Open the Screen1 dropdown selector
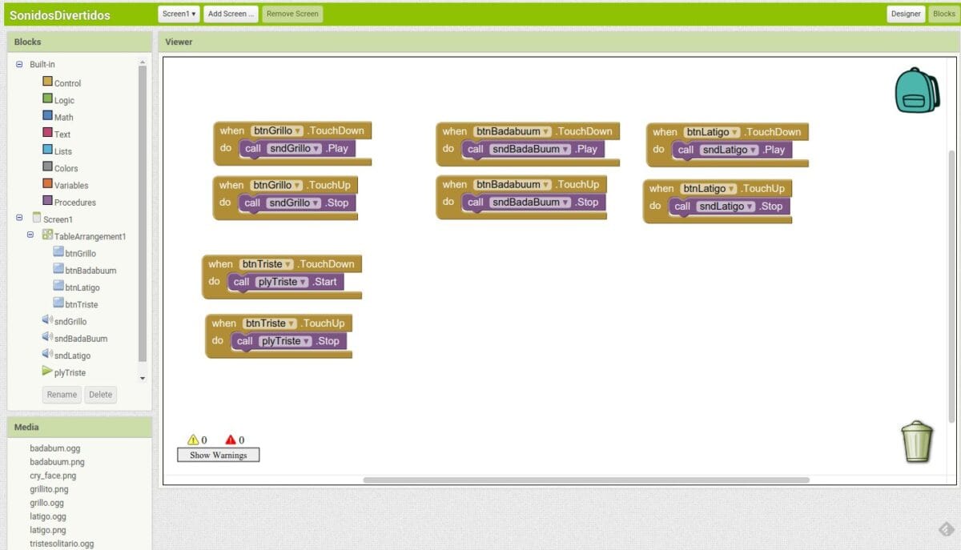Screen dimensions: 961x550 pyautogui.click(x=179, y=14)
